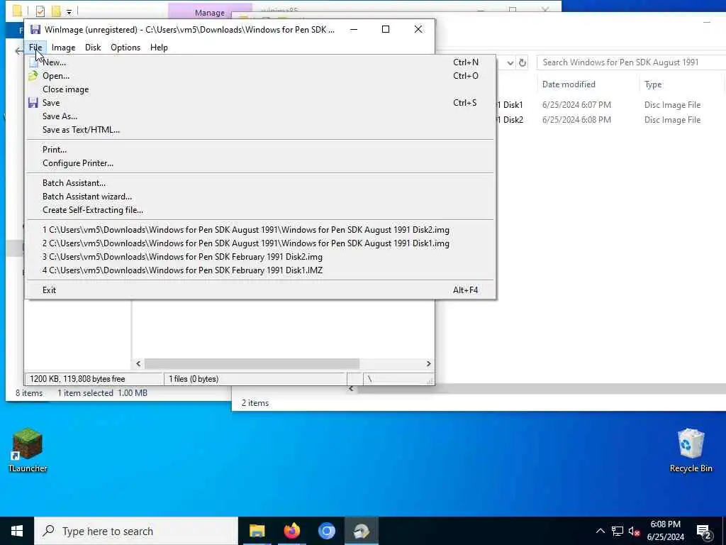Open the Windows Start menu
The height and width of the screenshot is (545, 726).
[x=17, y=531]
